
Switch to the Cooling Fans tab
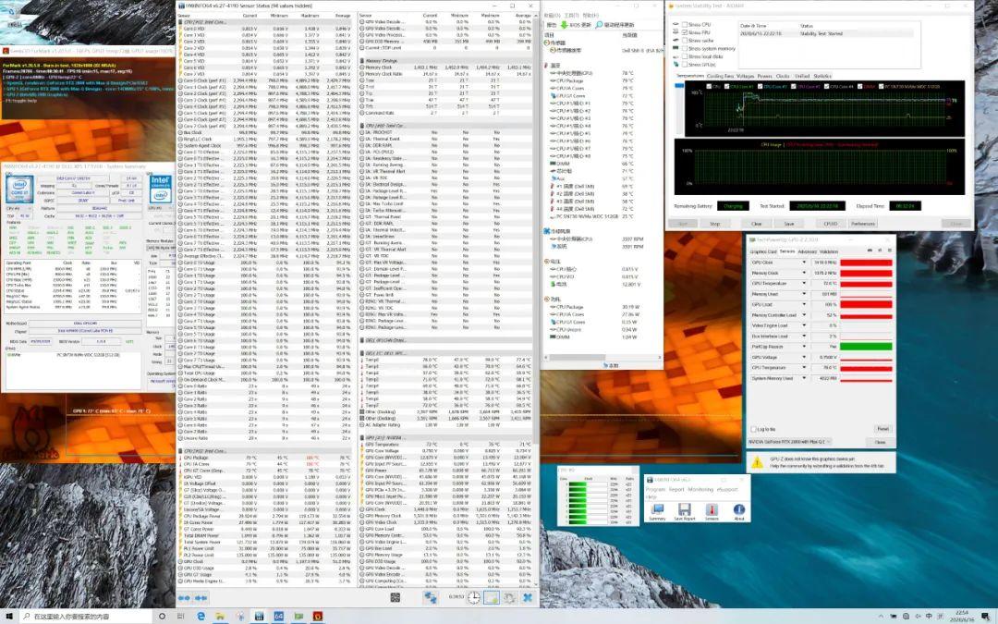(722, 76)
